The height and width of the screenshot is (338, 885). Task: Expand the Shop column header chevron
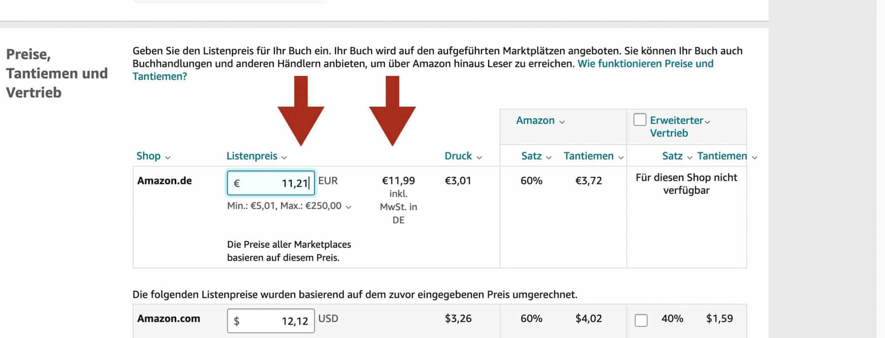(168, 157)
